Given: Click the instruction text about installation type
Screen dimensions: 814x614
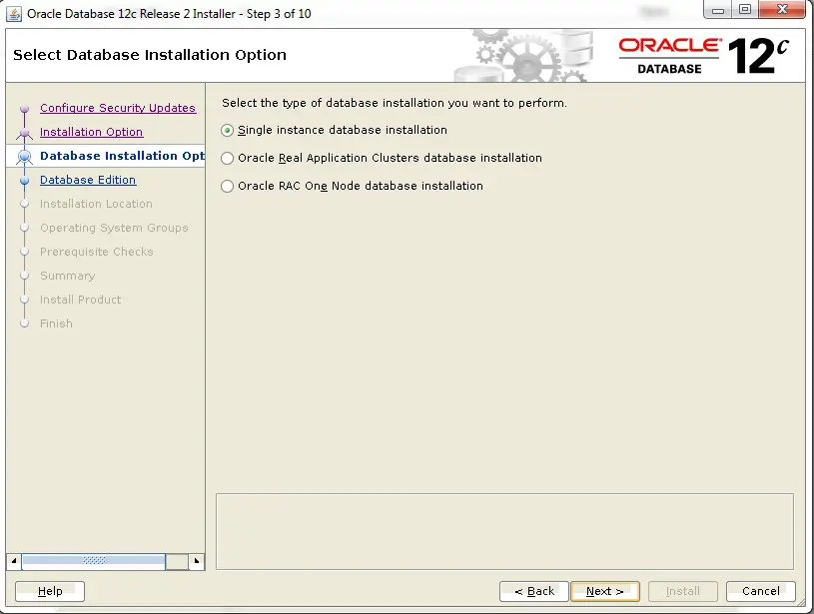Looking at the screenshot, I should click(395, 103).
